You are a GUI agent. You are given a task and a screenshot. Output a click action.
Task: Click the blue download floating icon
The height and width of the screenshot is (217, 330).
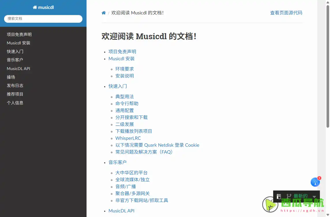315,182
